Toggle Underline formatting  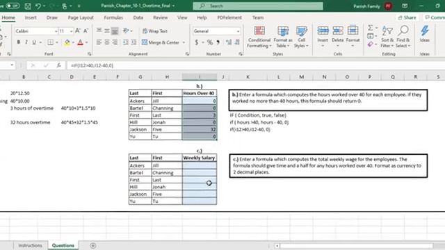click(x=34, y=42)
